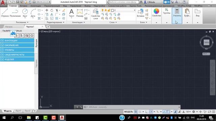The height and width of the screenshot is (121, 216).
Task: Expand the ИЗДЕЛИЯ palette section
Action: pyautogui.click(x=17, y=59)
